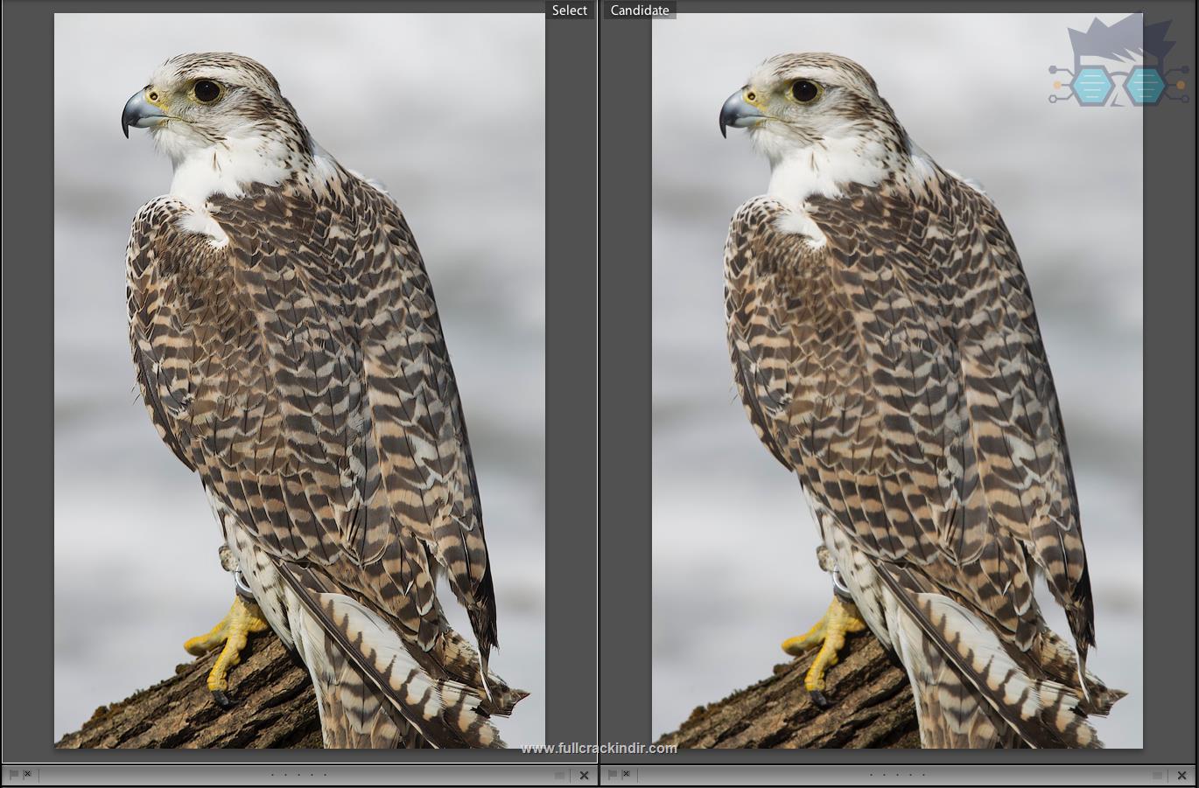Set color label on Select photo

coord(559,775)
